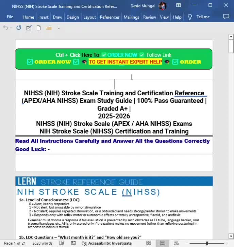The width and height of the screenshot is (234, 247).
Task: Minimize the Word window
Action: [194, 5]
